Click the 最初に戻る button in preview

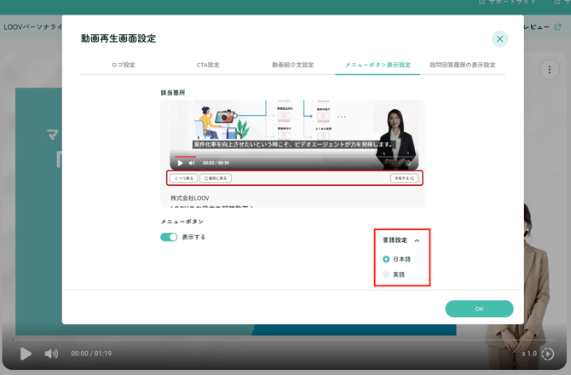click(216, 178)
